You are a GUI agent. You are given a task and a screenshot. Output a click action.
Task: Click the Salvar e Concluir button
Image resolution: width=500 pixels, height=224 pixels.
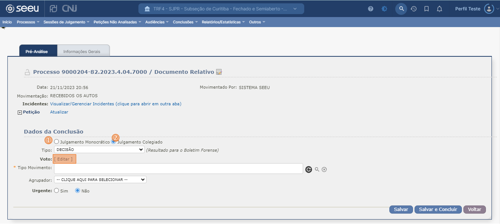(x=438, y=209)
